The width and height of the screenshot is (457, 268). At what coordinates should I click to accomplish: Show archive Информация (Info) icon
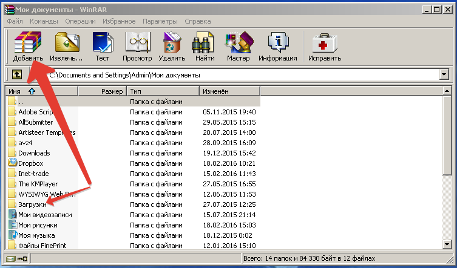277,45
